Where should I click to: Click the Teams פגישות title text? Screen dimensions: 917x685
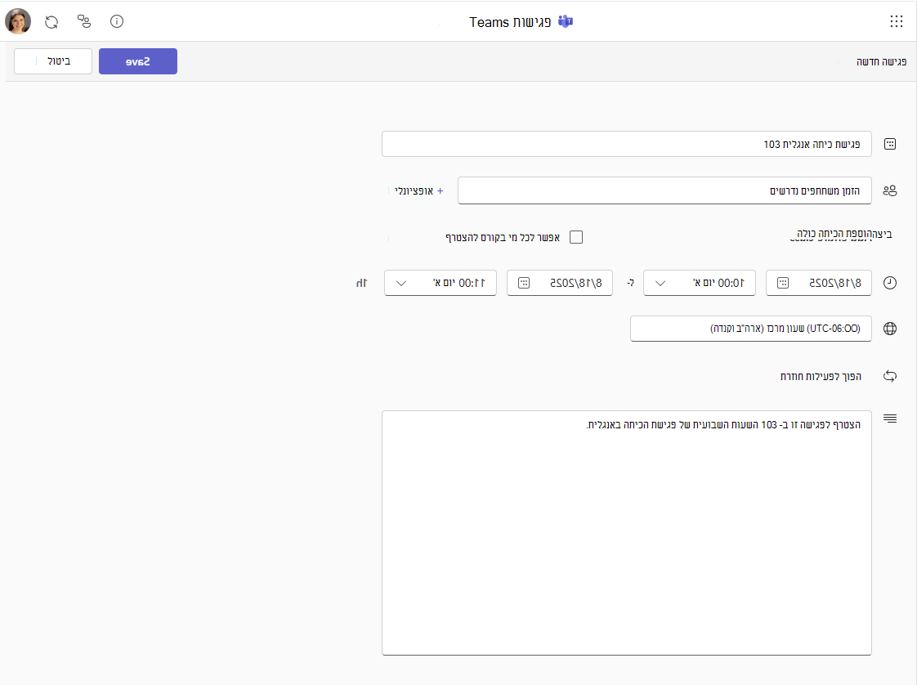click(510, 22)
